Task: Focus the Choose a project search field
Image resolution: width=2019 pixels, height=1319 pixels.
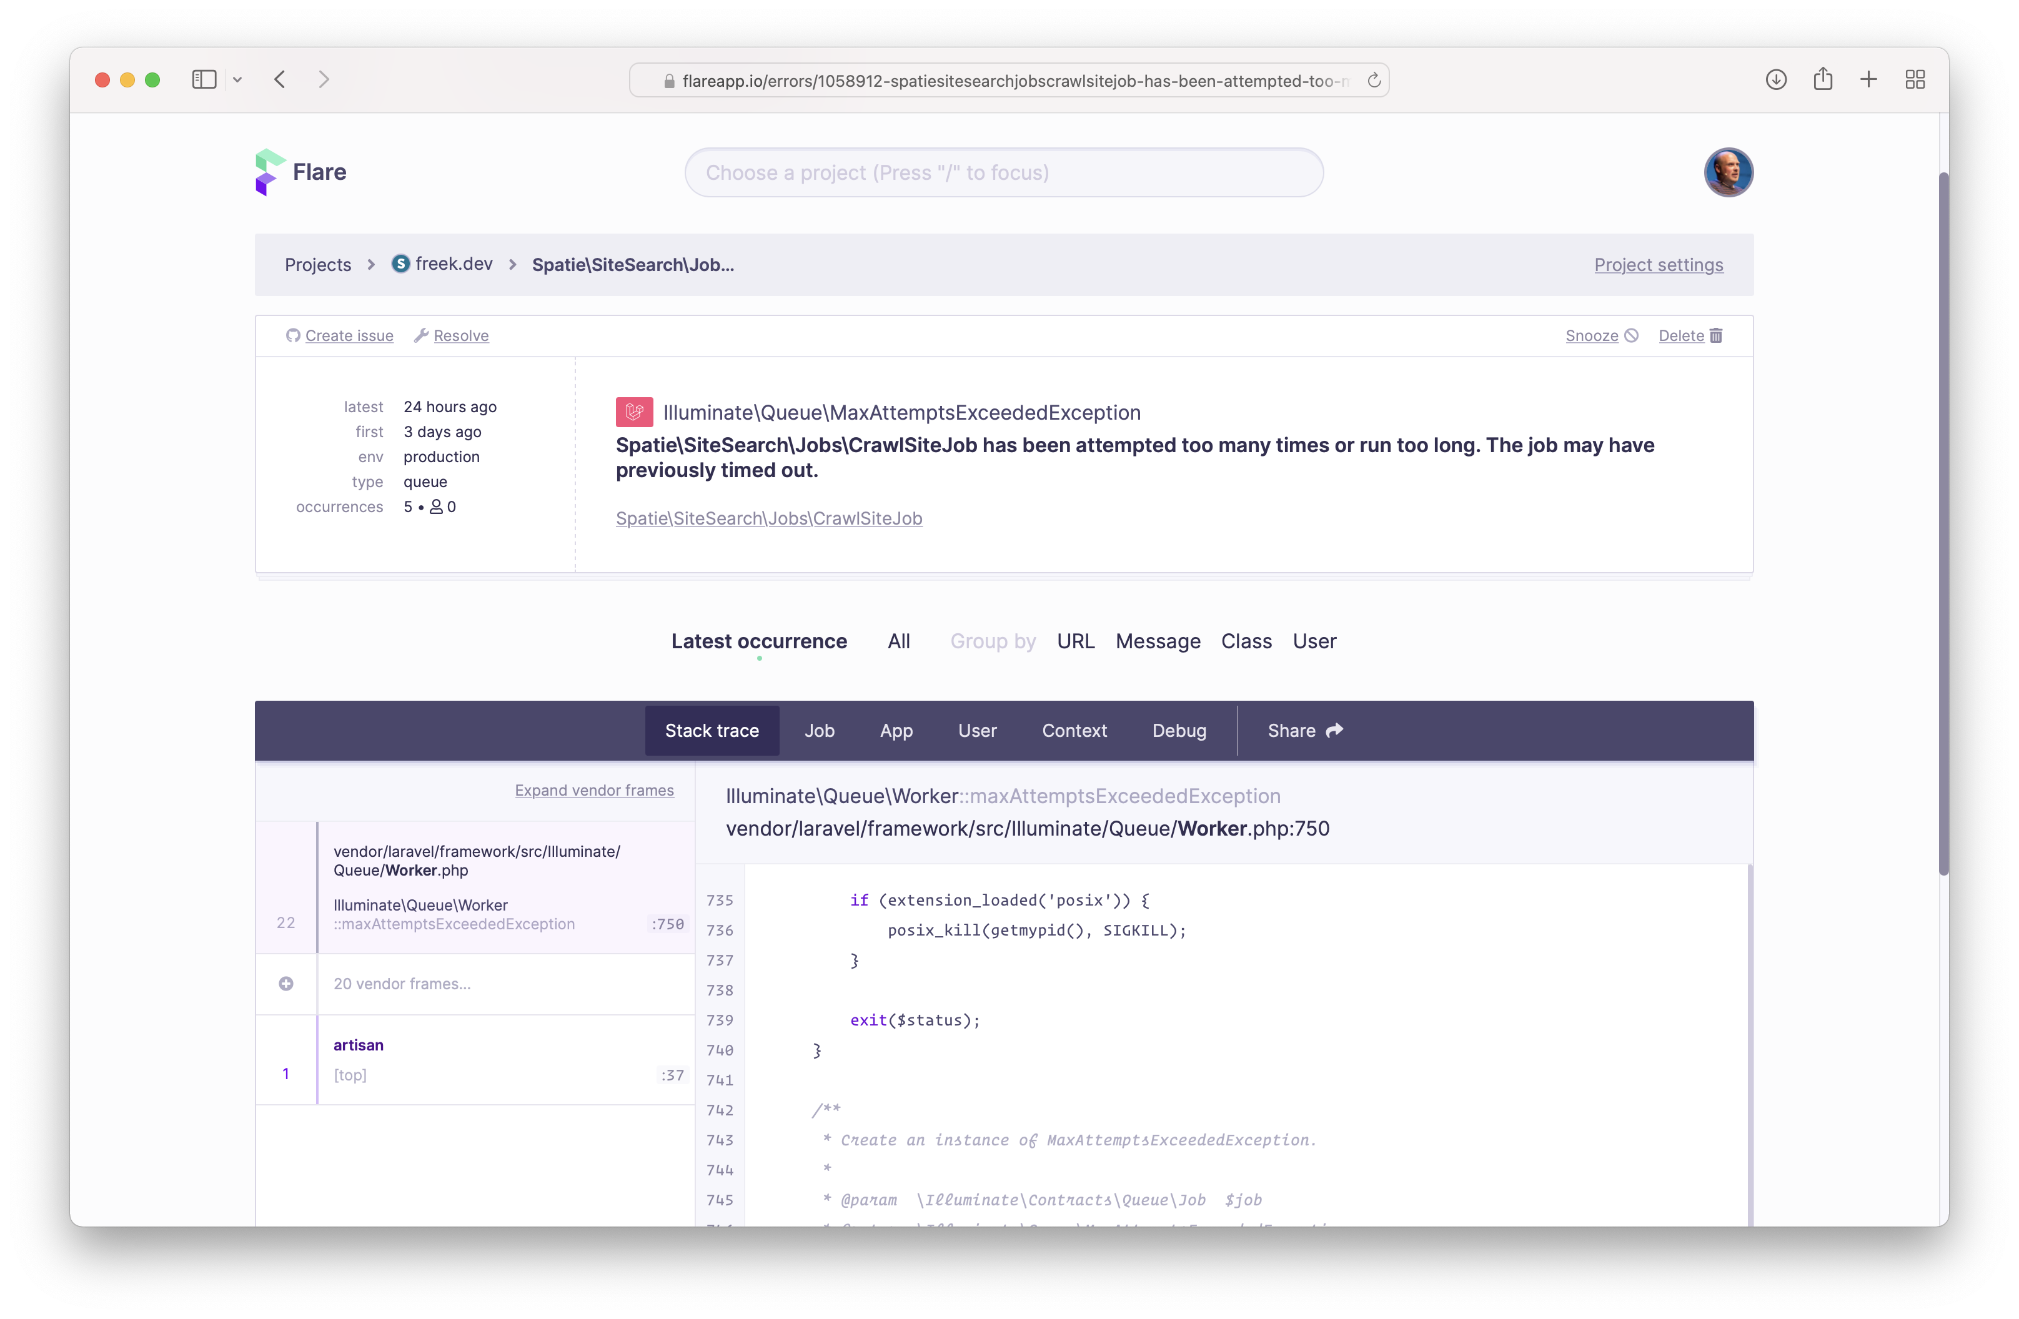Action: pyautogui.click(x=1003, y=173)
